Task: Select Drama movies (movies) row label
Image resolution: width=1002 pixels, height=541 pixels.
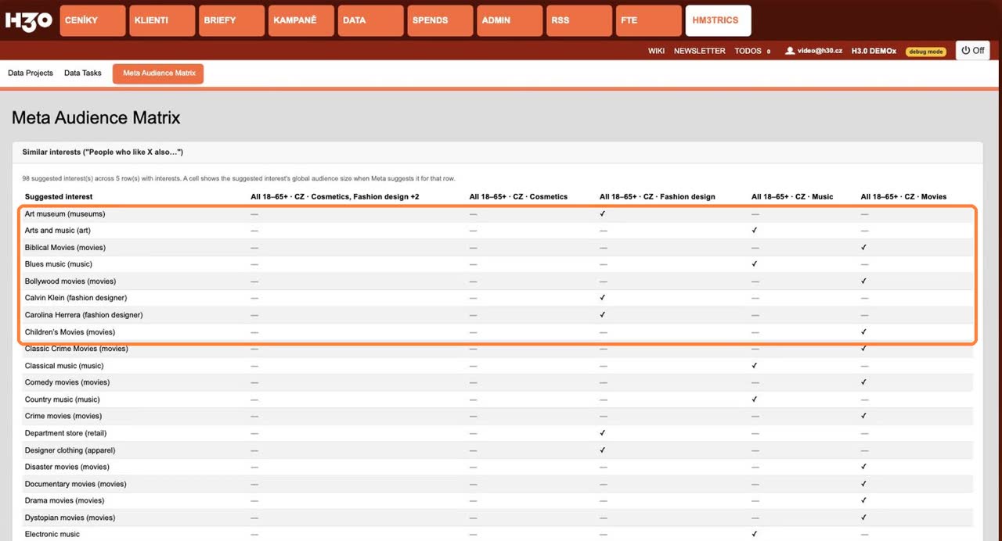Action: [x=64, y=500]
